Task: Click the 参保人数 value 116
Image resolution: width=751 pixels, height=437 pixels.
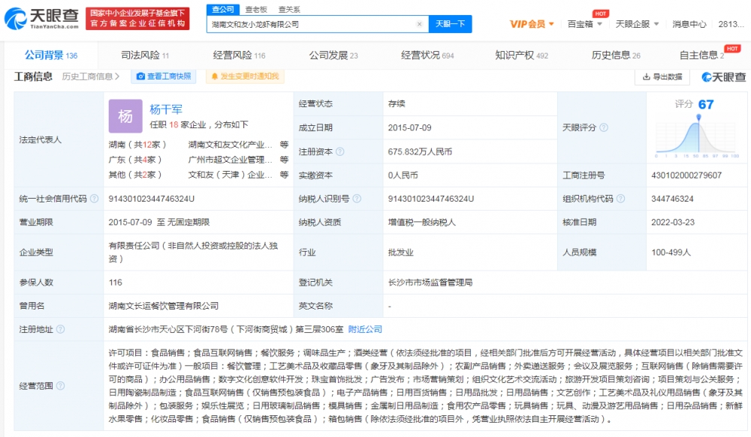Action: (116, 282)
